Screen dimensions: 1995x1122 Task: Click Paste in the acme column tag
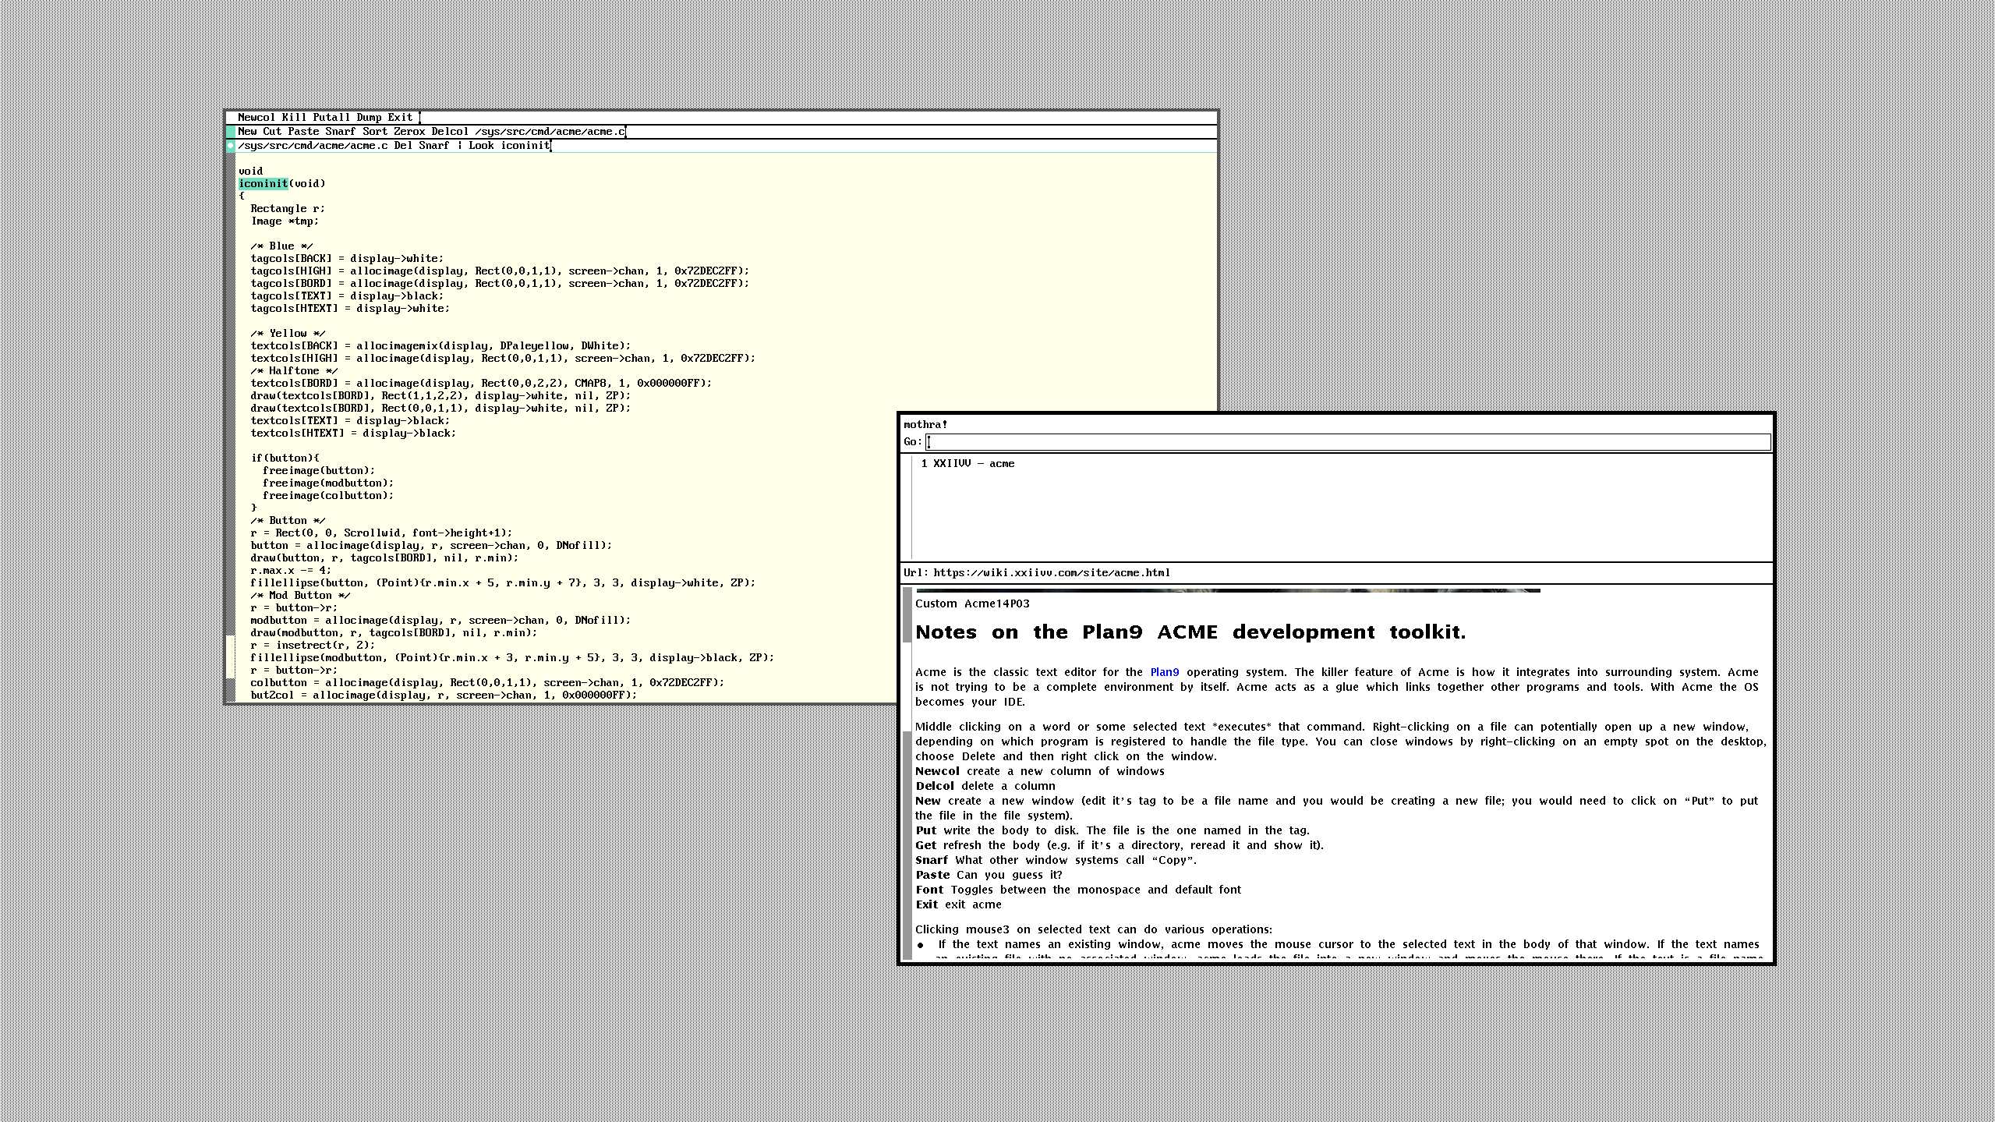click(x=303, y=132)
